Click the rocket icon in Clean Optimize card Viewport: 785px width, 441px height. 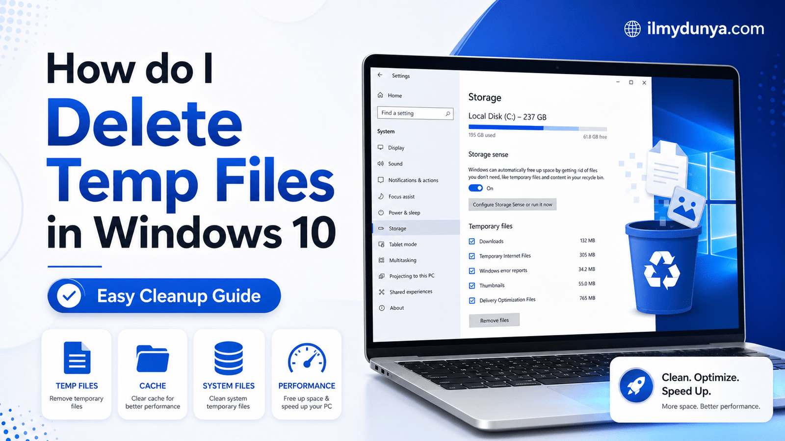(636, 386)
